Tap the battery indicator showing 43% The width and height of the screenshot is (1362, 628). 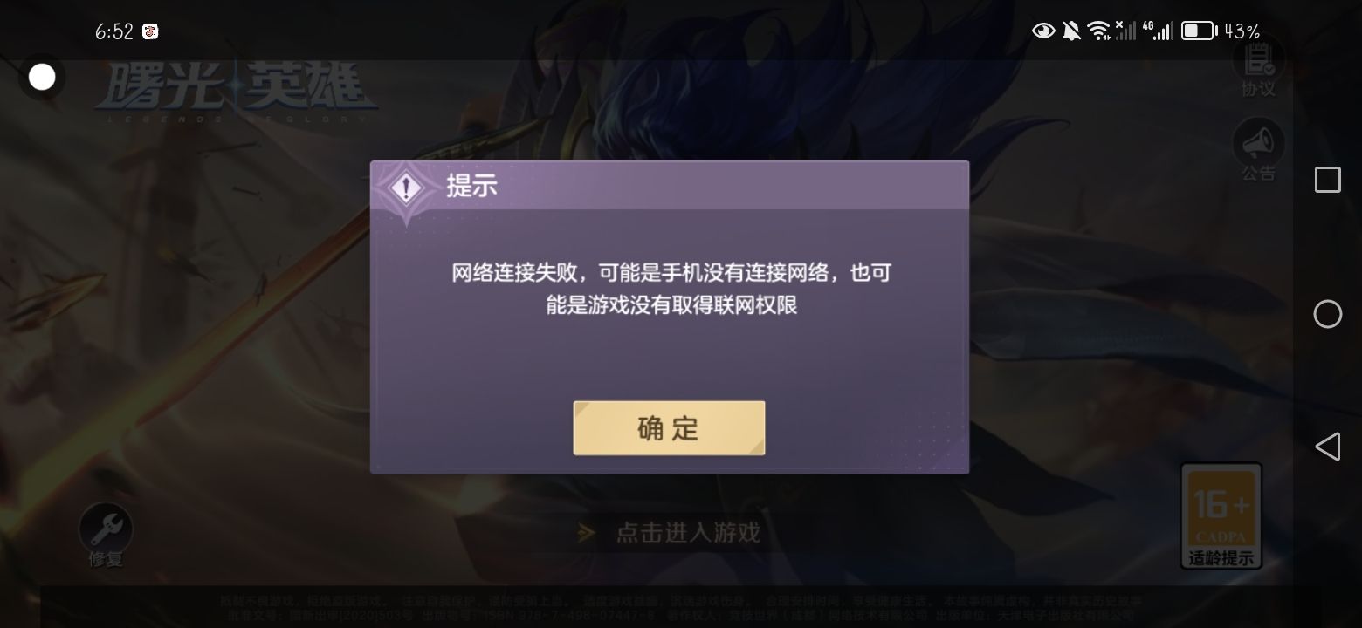(x=1221, y=31)
